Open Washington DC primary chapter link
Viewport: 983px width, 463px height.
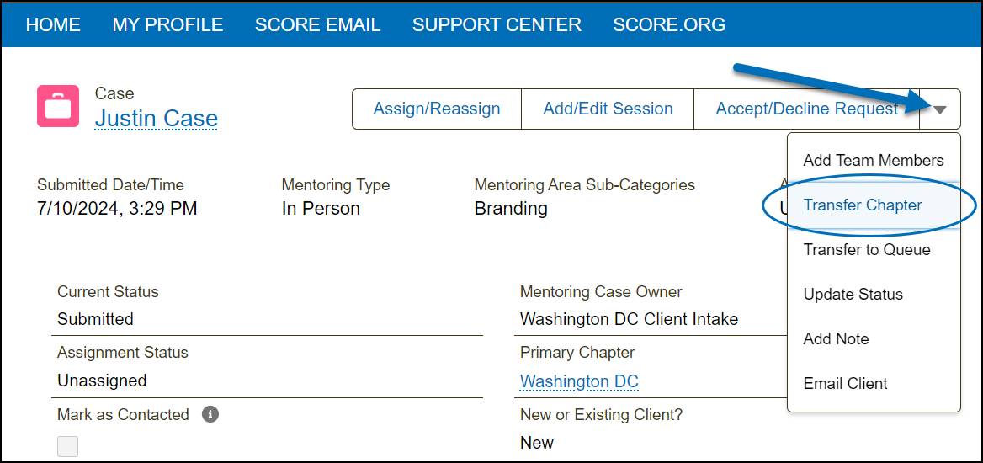(579, 381)
